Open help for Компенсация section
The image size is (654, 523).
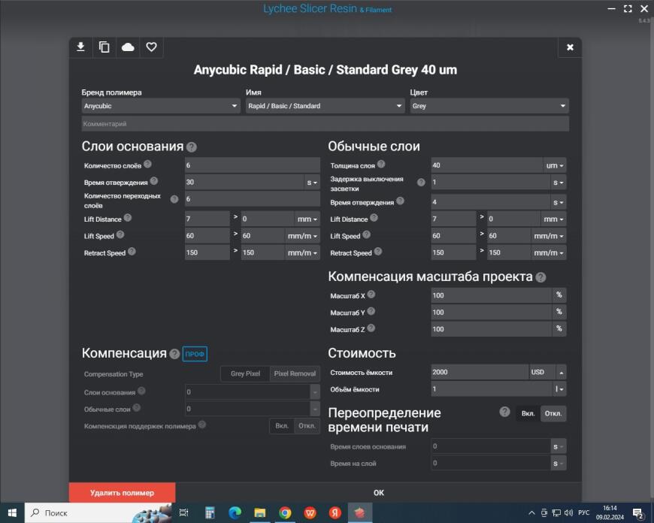click(174, 354)
